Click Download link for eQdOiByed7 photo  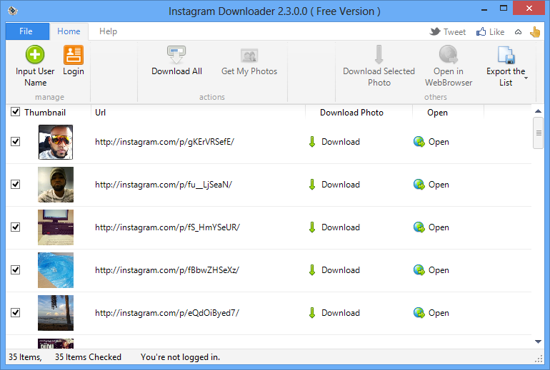click(x=341, y=312)
